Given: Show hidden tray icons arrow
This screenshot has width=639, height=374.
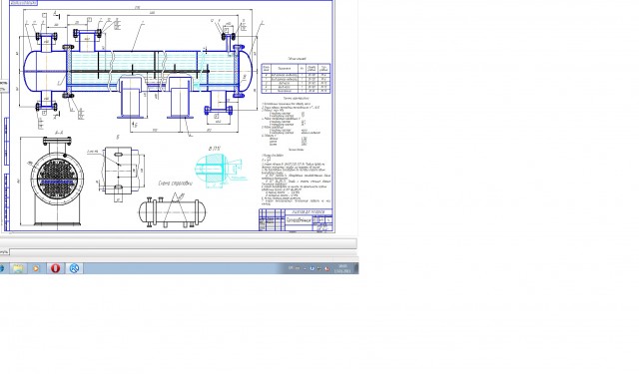Looking at the screenshot, I should (x=305, y=268).
